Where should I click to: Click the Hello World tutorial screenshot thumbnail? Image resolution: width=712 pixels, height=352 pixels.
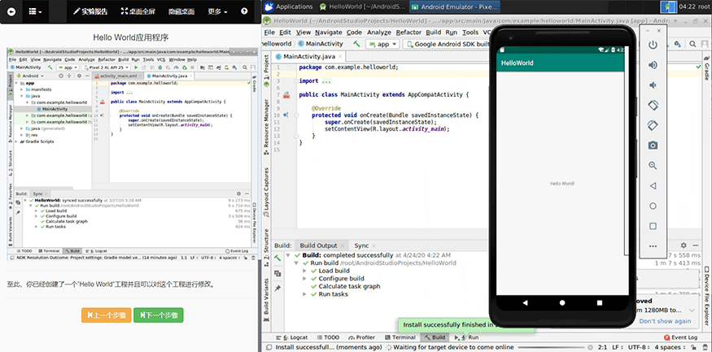click(x=131, y=154)
